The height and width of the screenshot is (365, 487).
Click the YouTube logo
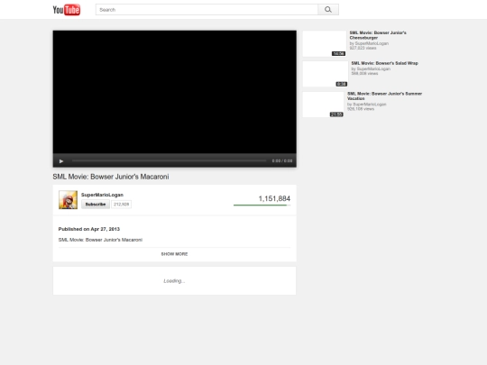pyautogui.click(x=67, y=10)
